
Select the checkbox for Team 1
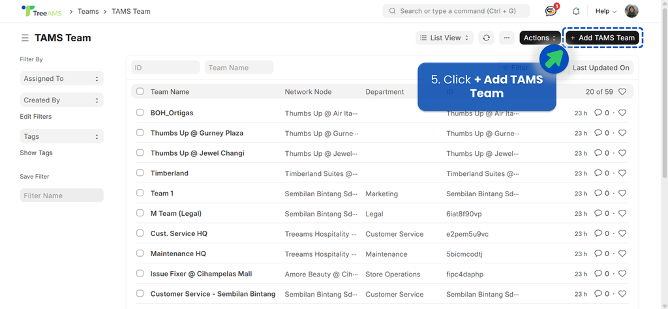(140, 194)
